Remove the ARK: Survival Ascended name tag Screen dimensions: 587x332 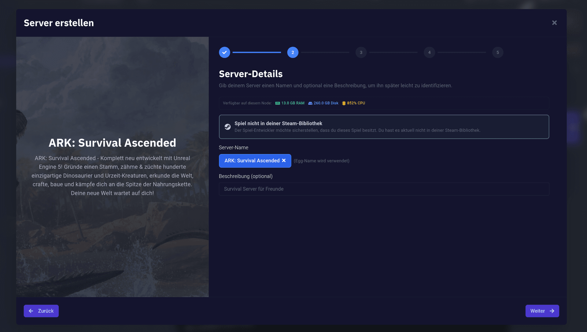284,160
